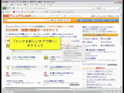Open the ホームページ作成 link

point(71,37)
